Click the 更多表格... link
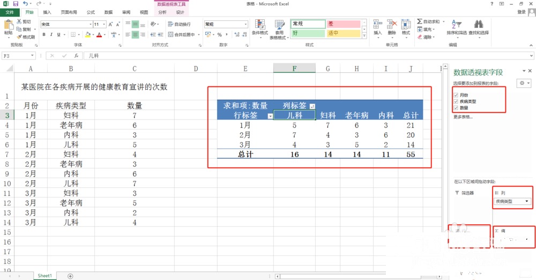 point(463,117)
